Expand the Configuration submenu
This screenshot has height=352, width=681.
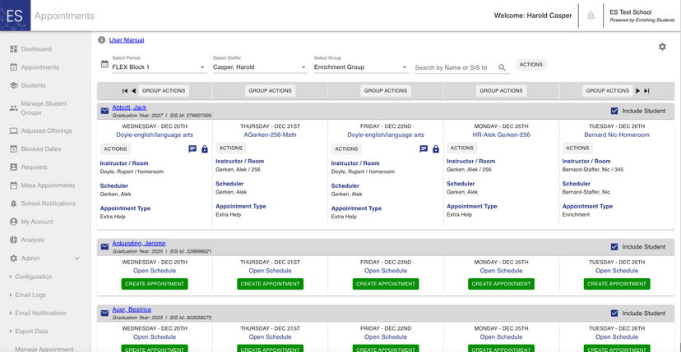30,277
